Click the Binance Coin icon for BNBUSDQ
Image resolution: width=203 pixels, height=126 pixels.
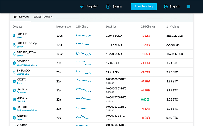pos(14,72)
